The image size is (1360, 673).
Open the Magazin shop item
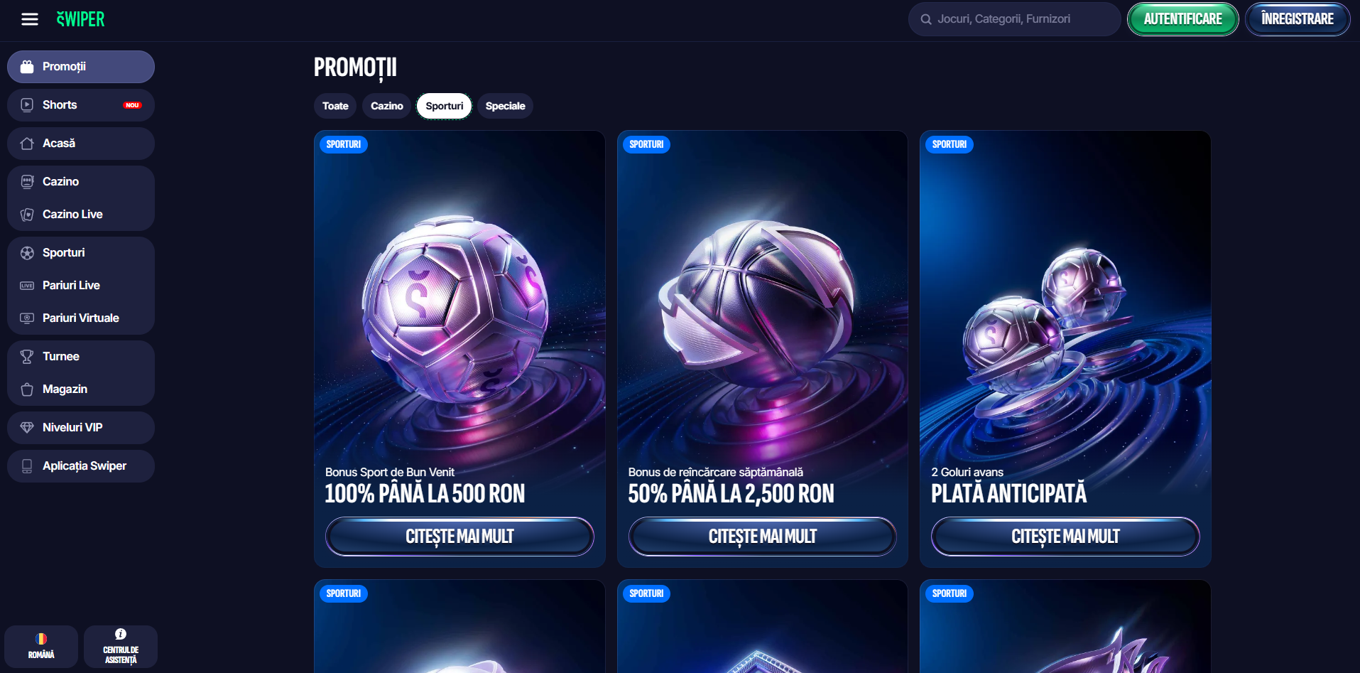[x=81, y=389]
